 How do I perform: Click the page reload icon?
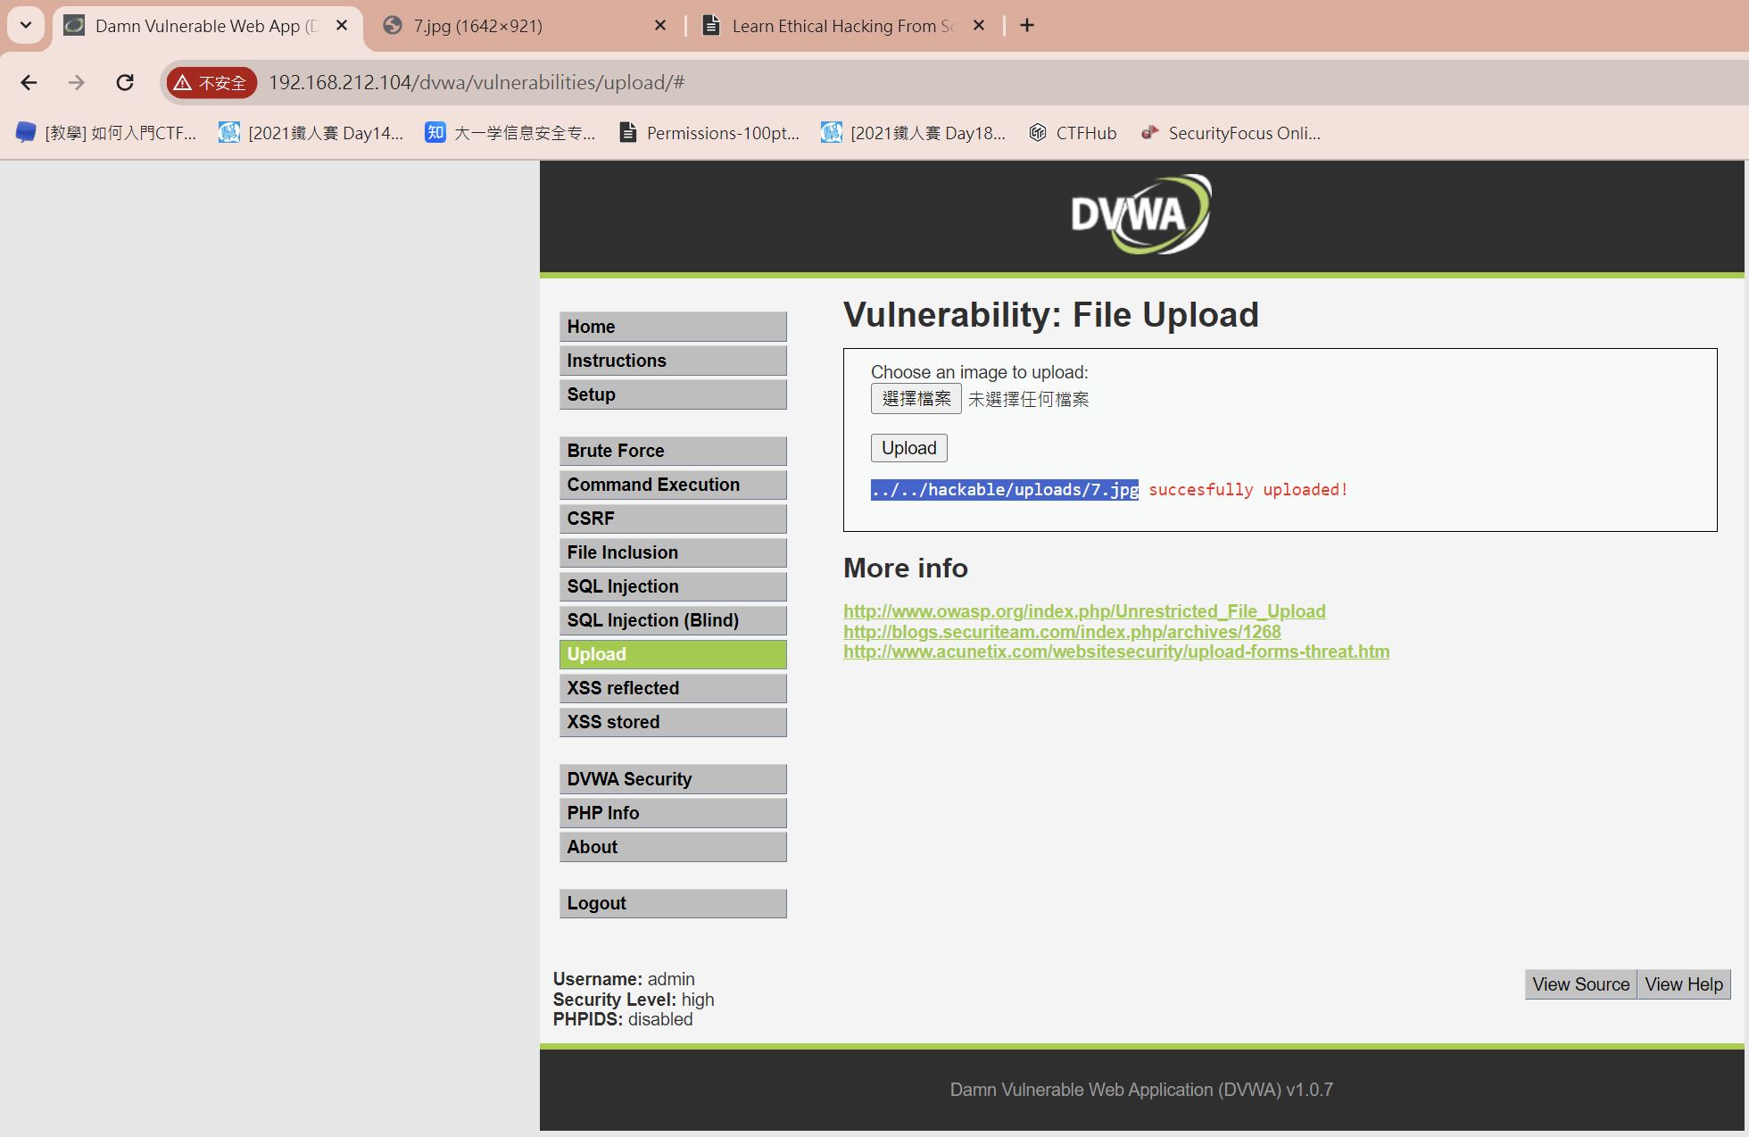pos(125,83)
